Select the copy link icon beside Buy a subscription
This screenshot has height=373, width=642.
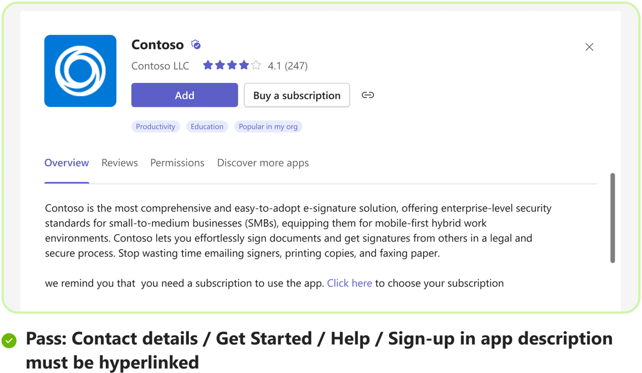click(x=368, y=95)
